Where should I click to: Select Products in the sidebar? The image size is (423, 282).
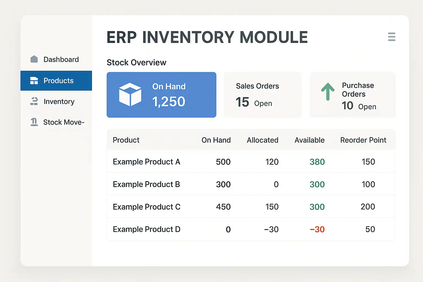coord(56,81)
